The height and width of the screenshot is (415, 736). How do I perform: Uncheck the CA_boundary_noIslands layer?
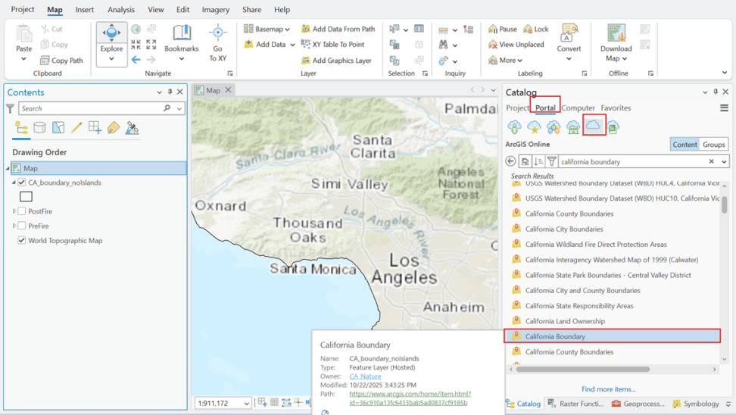click(22, 183)
